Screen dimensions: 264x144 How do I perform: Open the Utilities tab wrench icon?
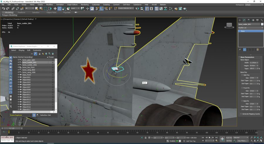(x=262, y=20)
